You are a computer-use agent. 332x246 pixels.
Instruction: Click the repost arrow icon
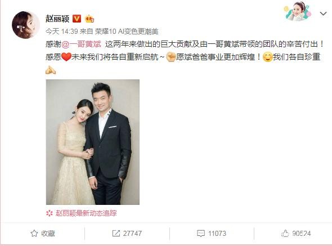pos(116,234)
